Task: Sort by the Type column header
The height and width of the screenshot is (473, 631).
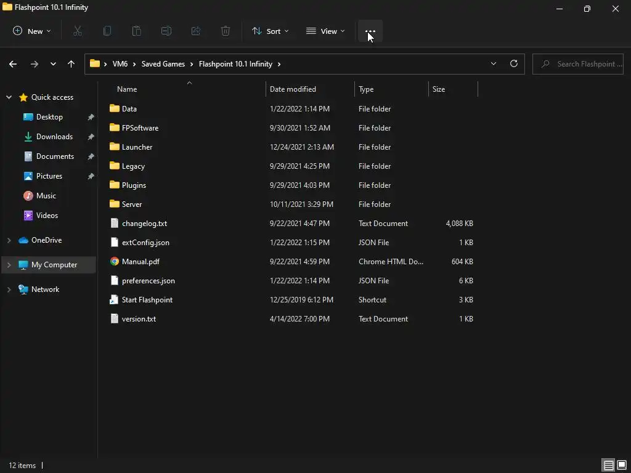Action: click(366, 89)
